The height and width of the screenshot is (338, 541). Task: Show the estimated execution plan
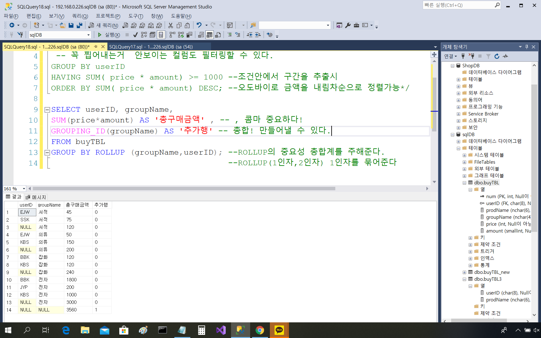click(144, 35)
